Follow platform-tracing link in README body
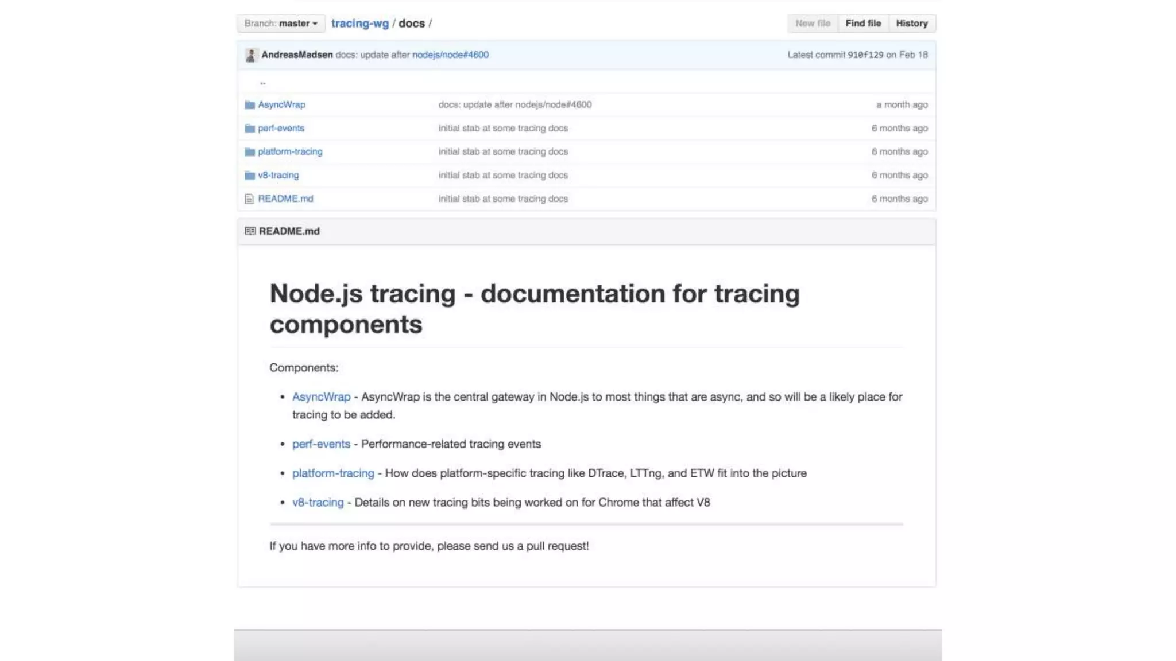 [333, 473]
